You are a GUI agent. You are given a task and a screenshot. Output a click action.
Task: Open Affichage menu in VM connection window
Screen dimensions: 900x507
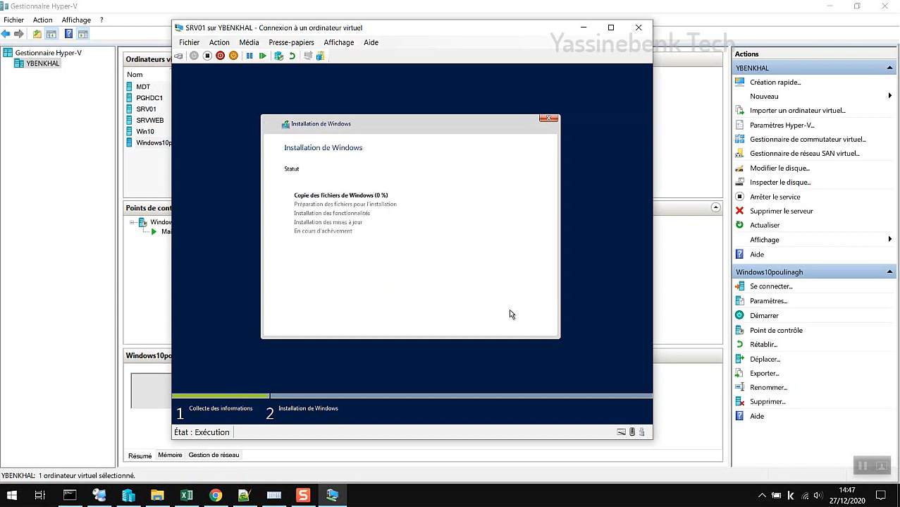coord(338,42)
